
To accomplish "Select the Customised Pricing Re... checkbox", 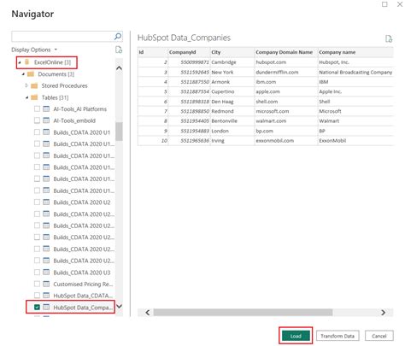I will (37, 284).
